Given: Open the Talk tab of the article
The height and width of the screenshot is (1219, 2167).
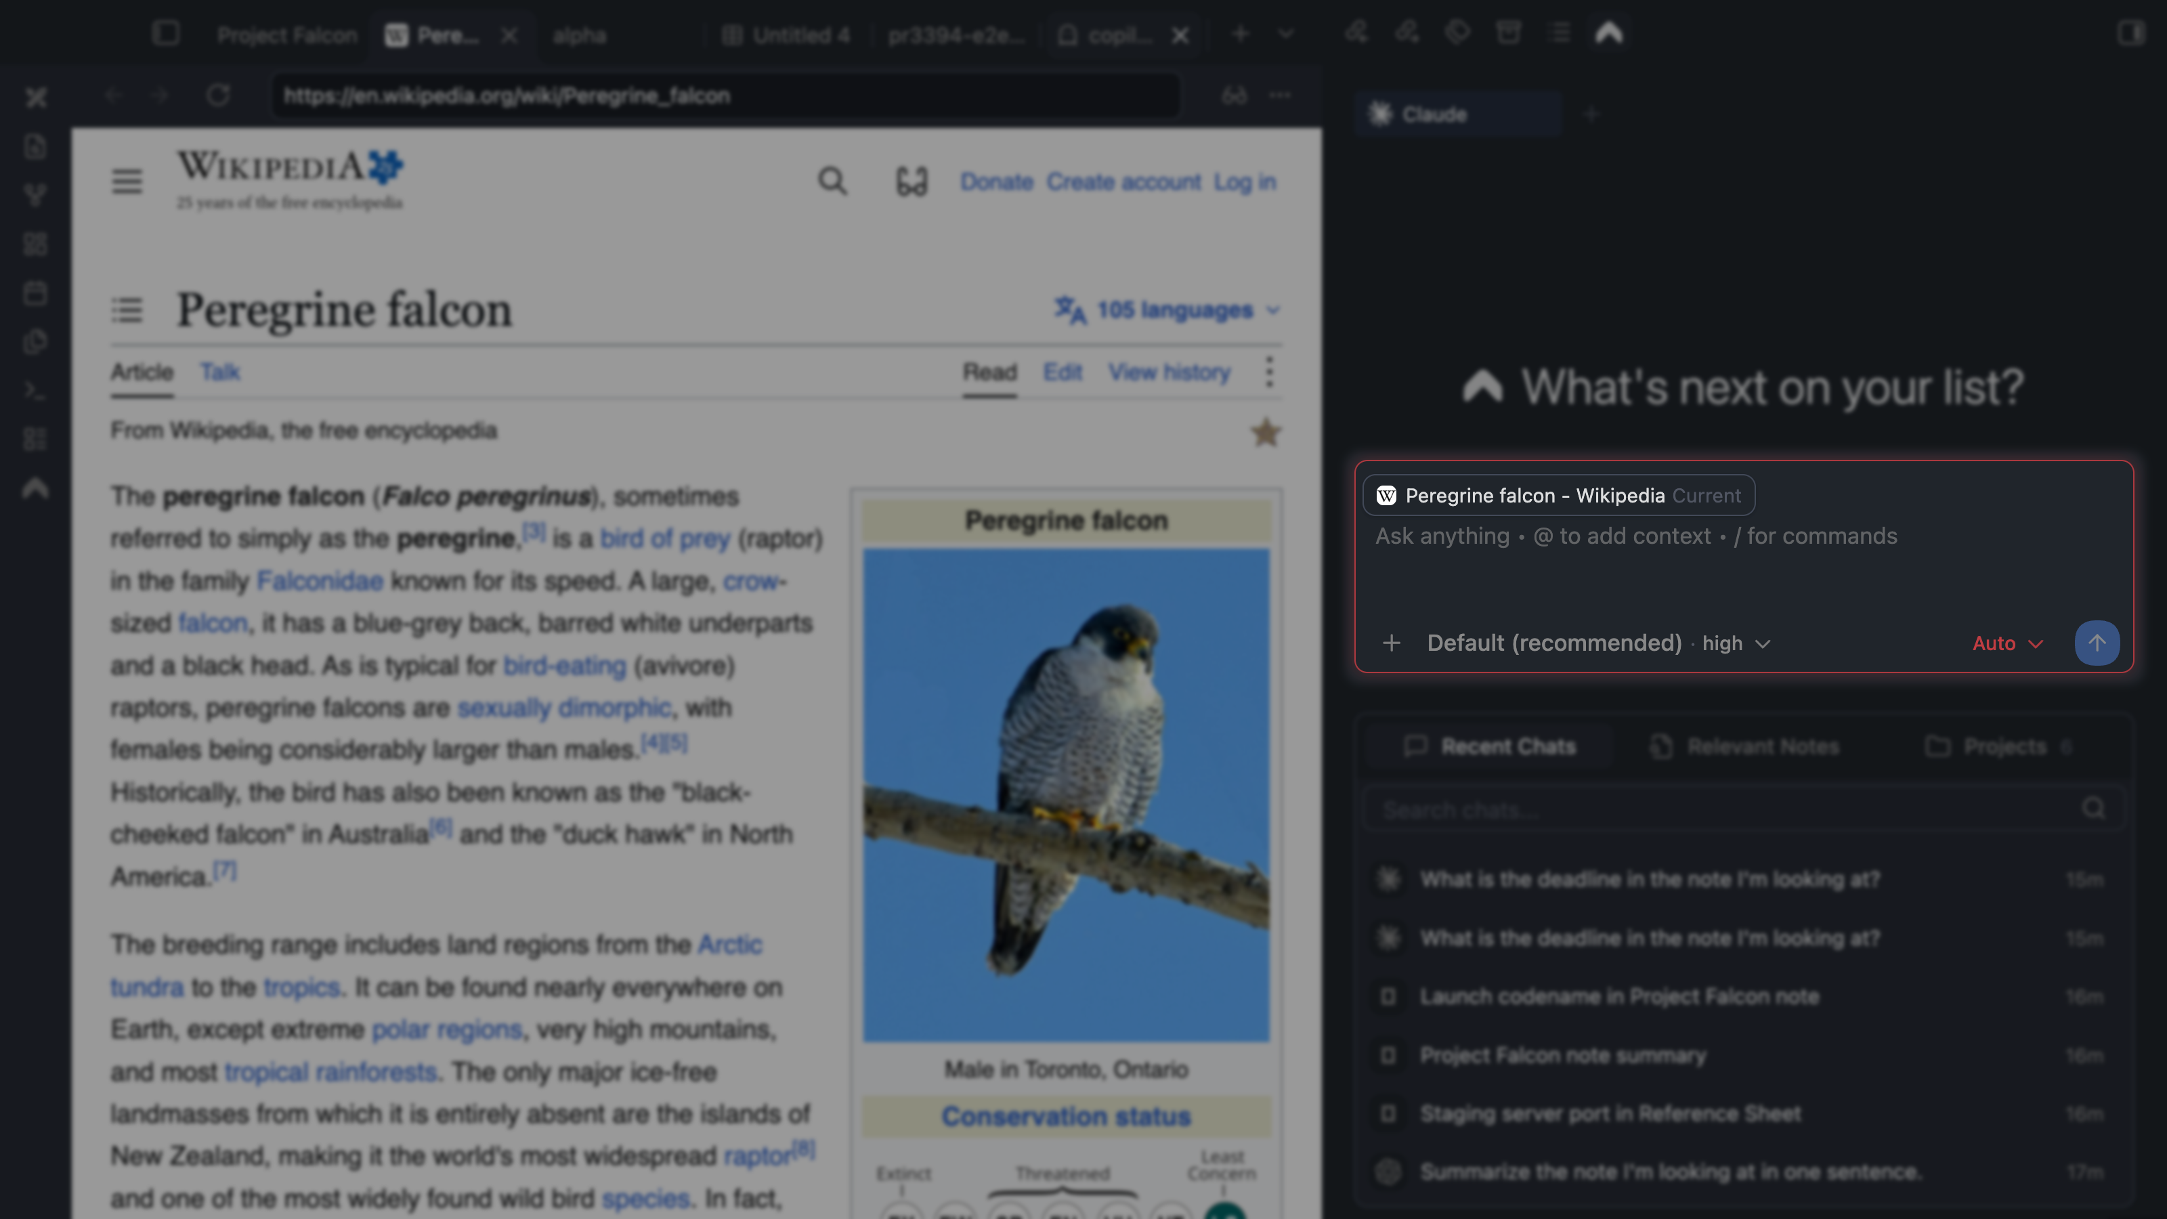Looking at the screenshot, I should click(x=220, y=372).
